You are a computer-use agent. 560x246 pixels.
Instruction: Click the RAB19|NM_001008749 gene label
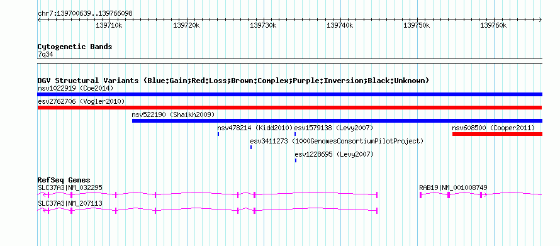pos(453,187)
